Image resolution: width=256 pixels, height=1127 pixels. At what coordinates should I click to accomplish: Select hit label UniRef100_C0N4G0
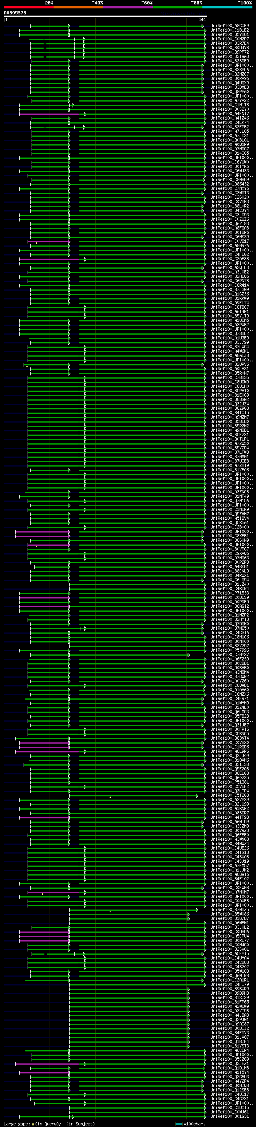(230, 945)
